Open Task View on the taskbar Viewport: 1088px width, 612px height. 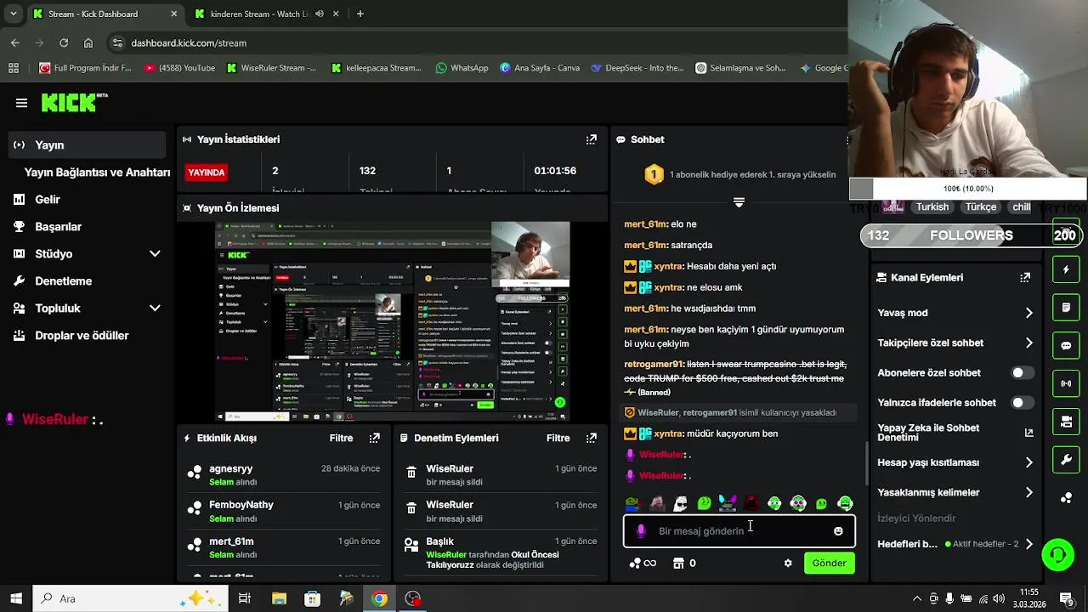[x=244, y=598]
